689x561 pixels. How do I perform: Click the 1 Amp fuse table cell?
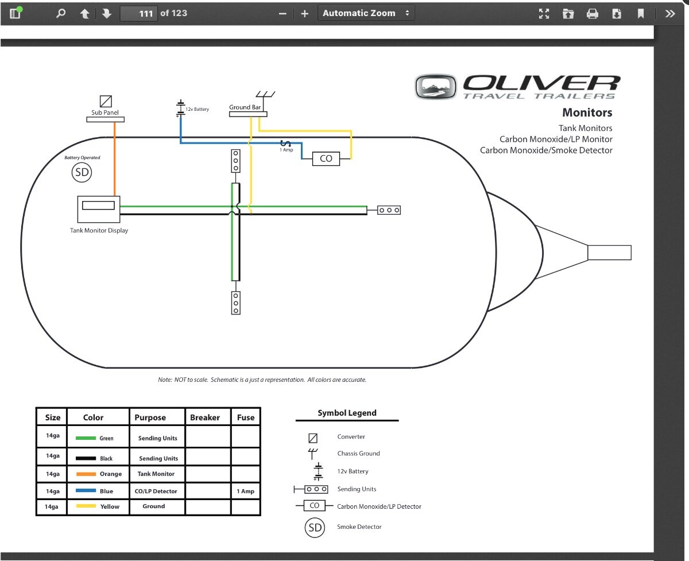point(245,491)
